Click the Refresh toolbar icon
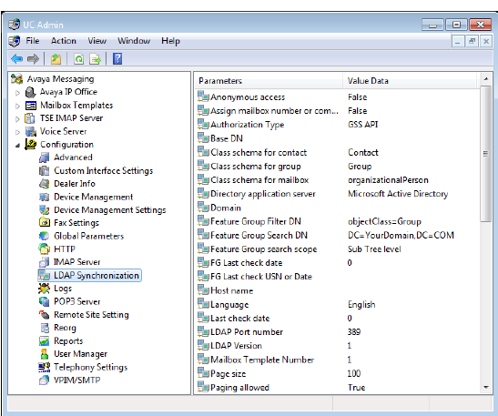This screenshot has width=498, height=416. coord(78,59)
